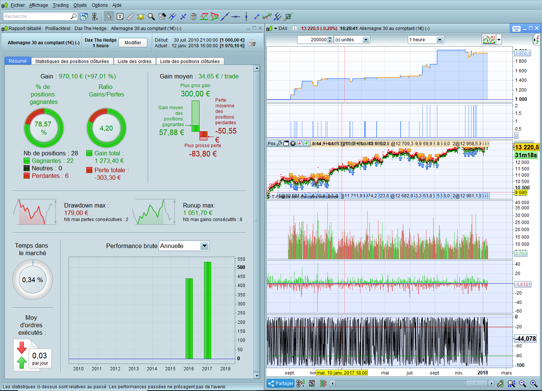542x391 pixels.
Task: Open the Objets menu
Action: [x=80, y=5]
